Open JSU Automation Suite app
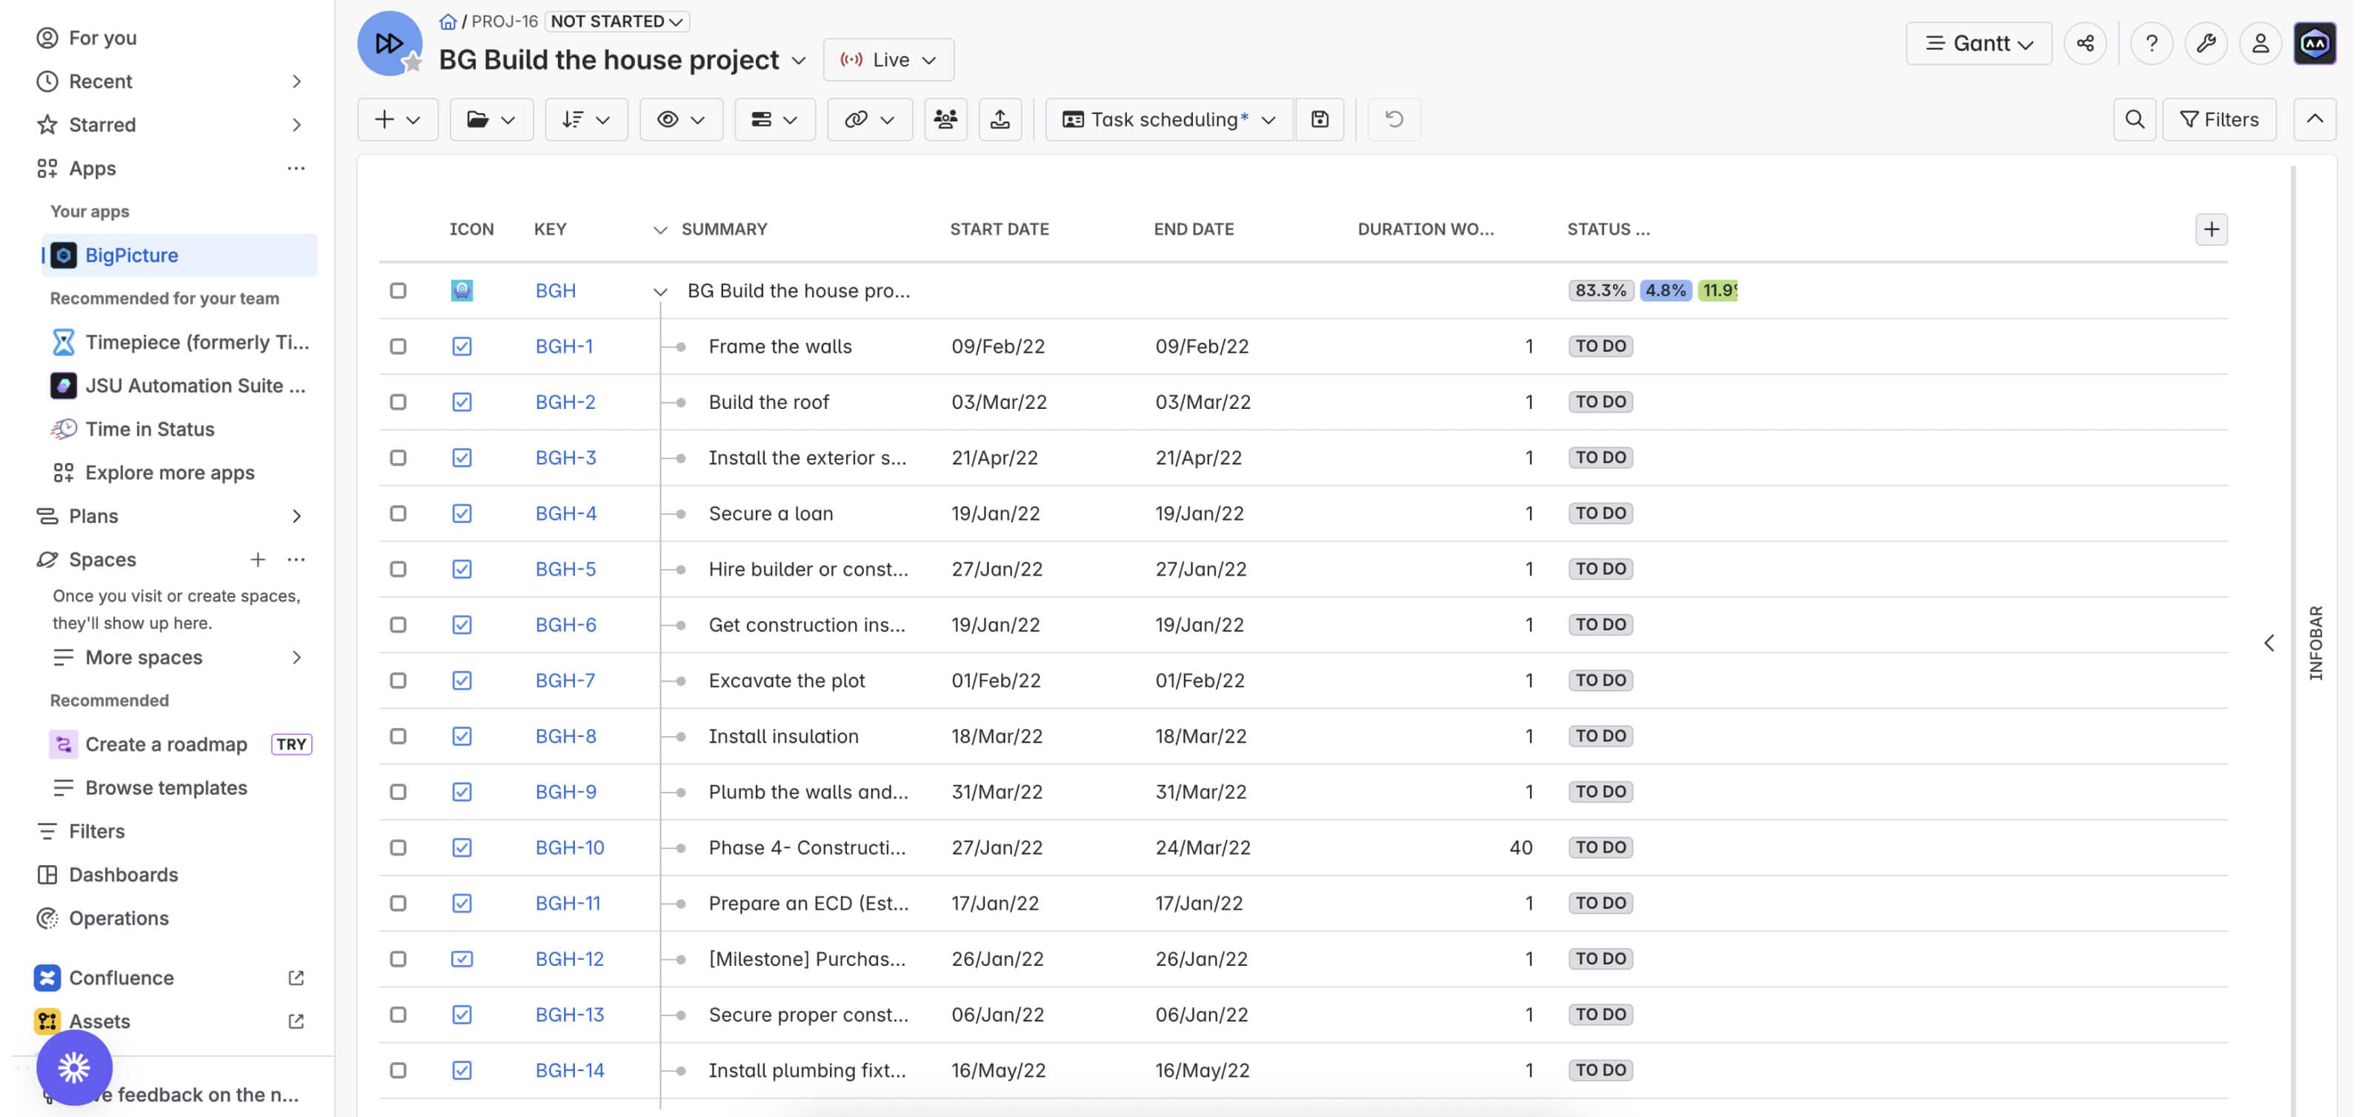2371x1117 pixels. tap(179, 385)
